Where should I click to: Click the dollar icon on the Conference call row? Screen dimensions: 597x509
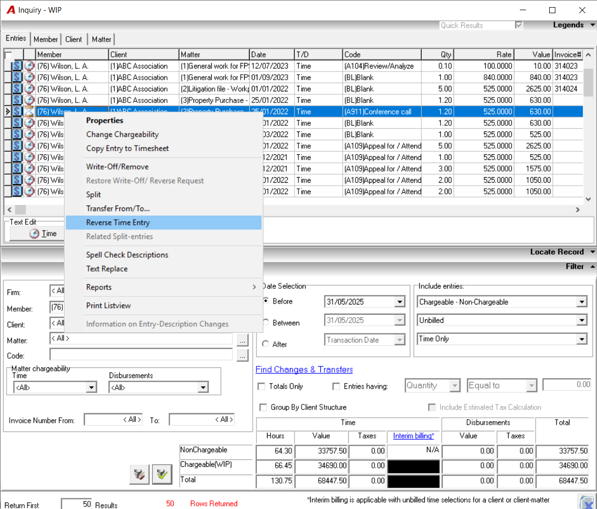pos(17,112)
